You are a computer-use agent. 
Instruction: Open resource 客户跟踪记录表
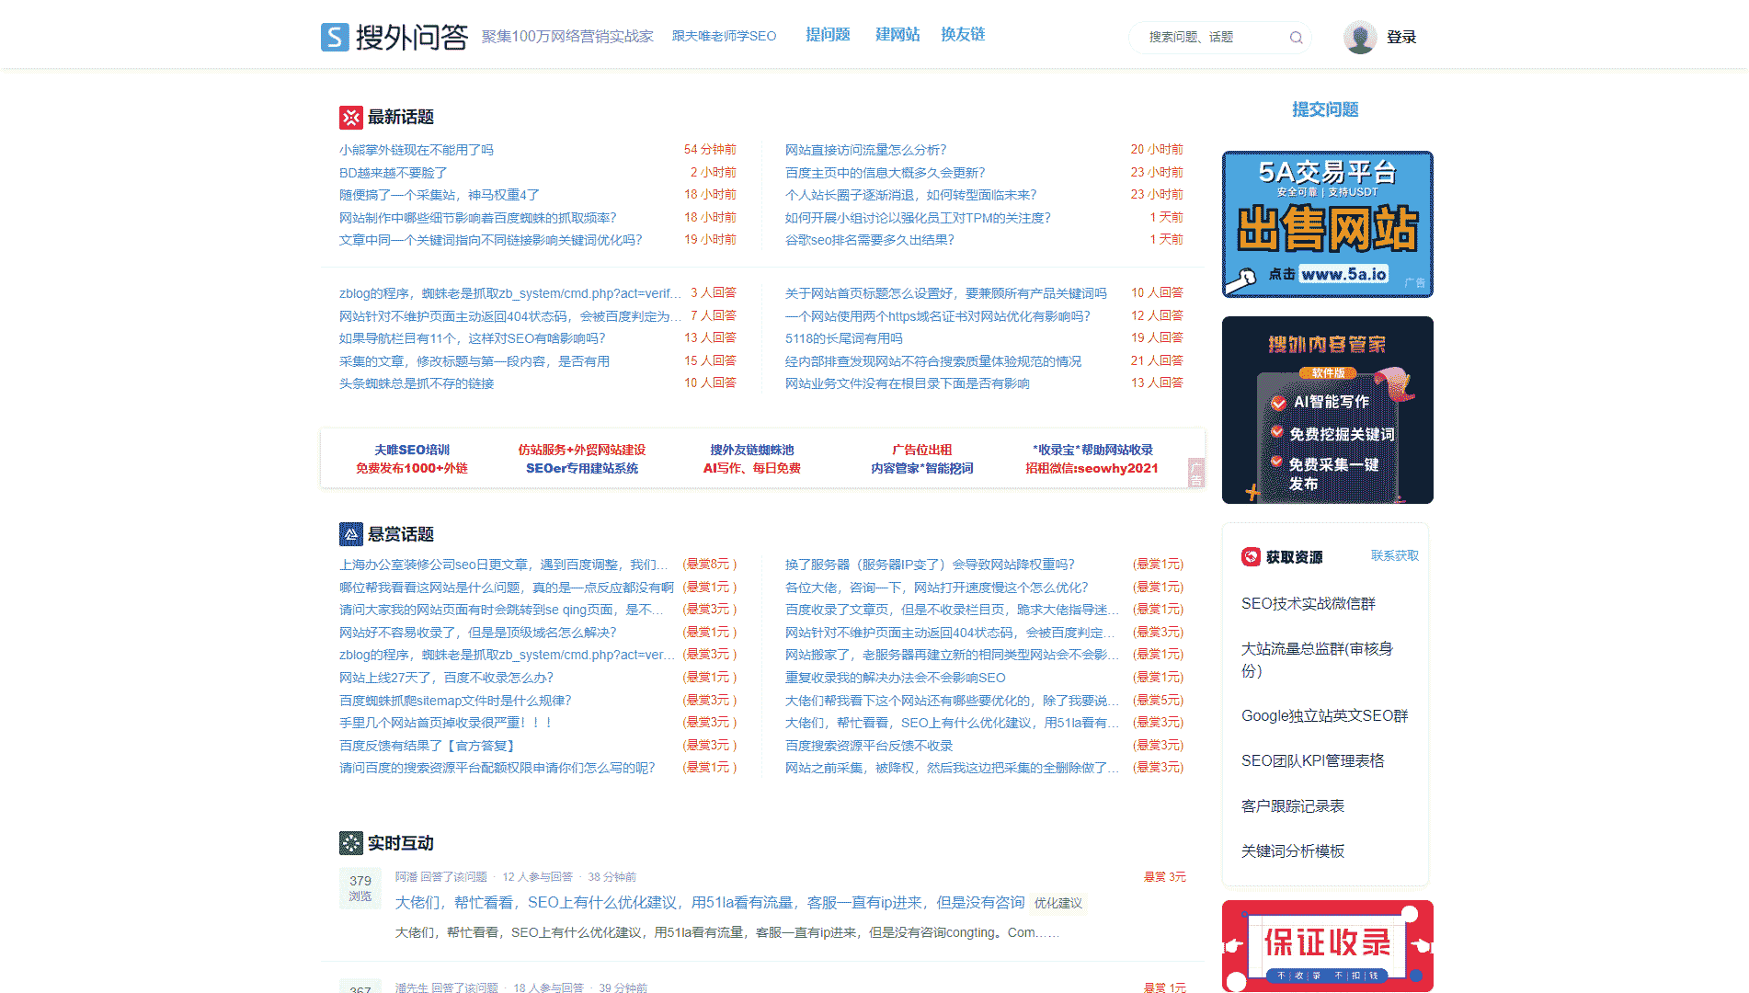[1293, 805]
